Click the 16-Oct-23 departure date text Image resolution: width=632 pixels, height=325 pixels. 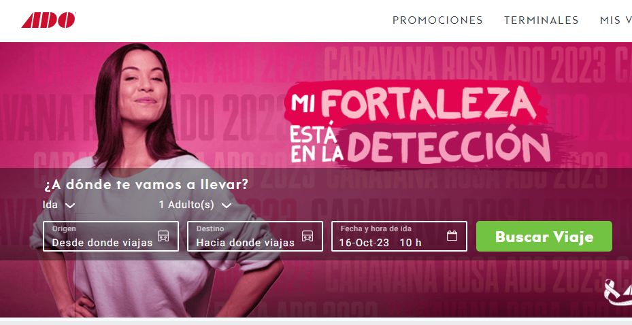[x=364, y=243]
